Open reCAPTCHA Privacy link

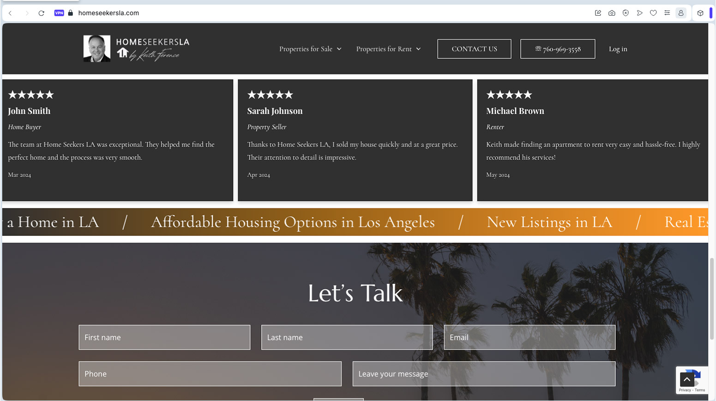tap(685, 390)
